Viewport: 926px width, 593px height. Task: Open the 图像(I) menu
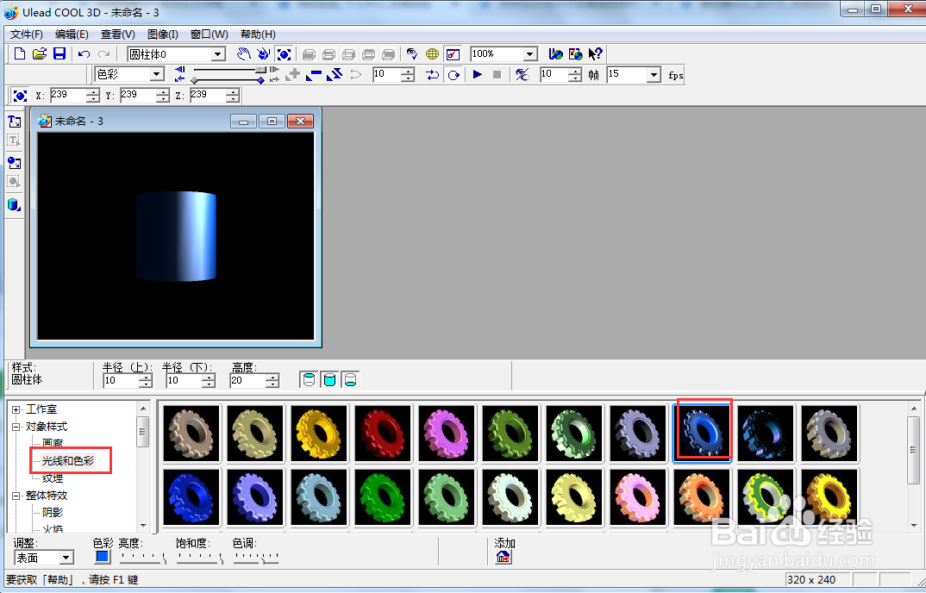pyautogui.click(x=162, y=34)
